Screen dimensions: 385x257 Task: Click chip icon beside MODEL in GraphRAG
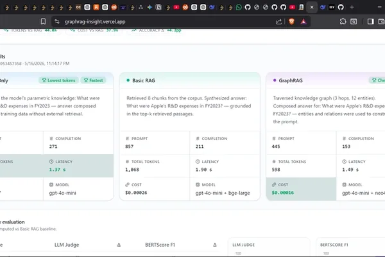pyautogui.click(x=344, y=184)
